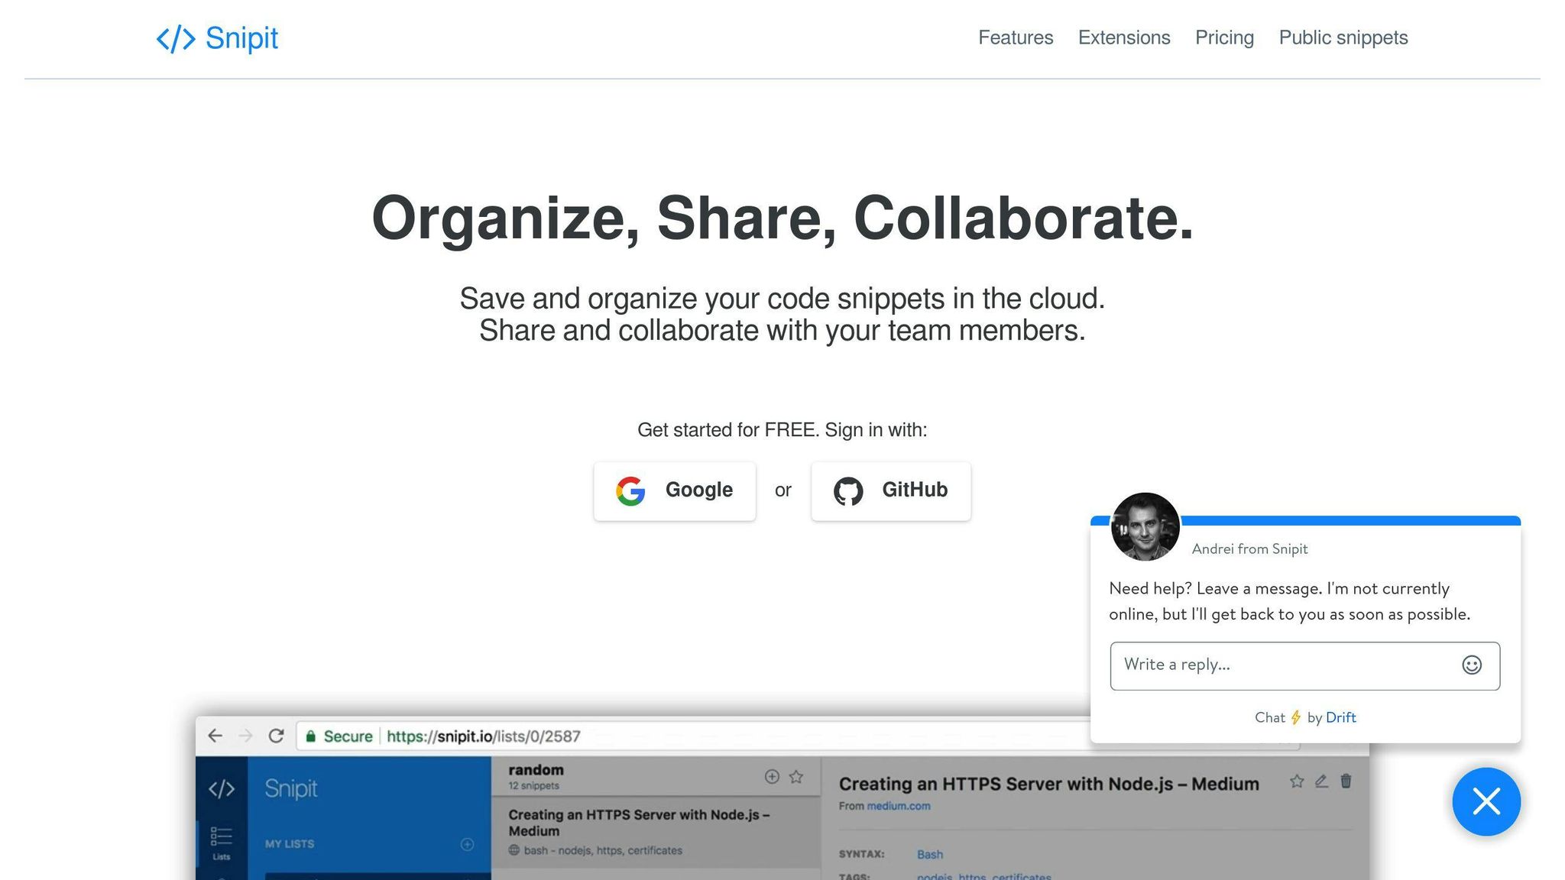Open the Pricing page
1565x880 pixels.
click(x=1224, y=37)
